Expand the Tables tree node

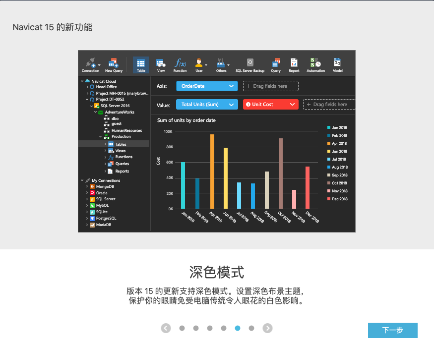pos(106,144)
